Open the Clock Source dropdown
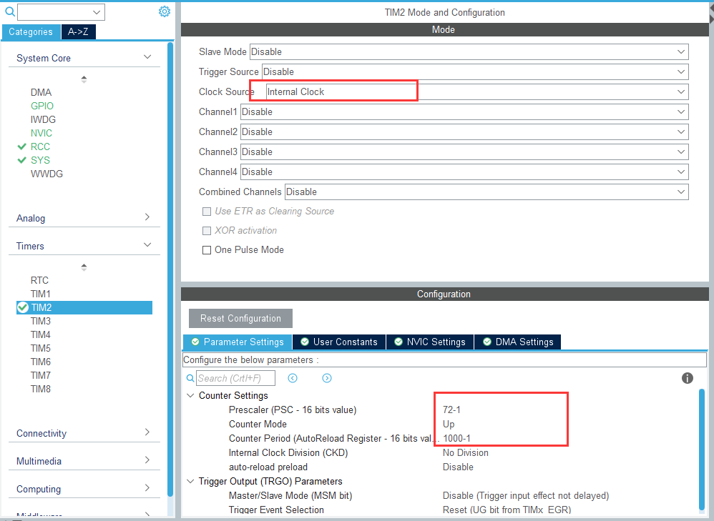The image size is (714, 521). pos(477,92)
